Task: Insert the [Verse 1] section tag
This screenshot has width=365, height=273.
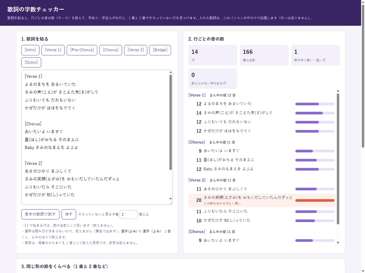Action: tap(53, 50)
